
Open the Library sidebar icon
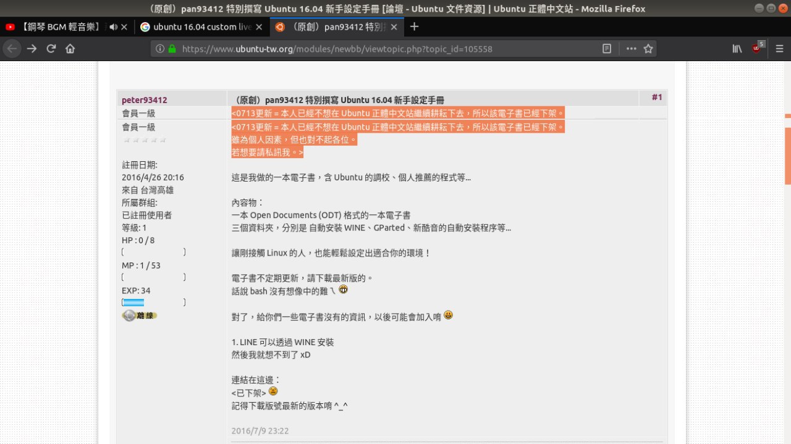pyautogui.click(x=737, y=49)
